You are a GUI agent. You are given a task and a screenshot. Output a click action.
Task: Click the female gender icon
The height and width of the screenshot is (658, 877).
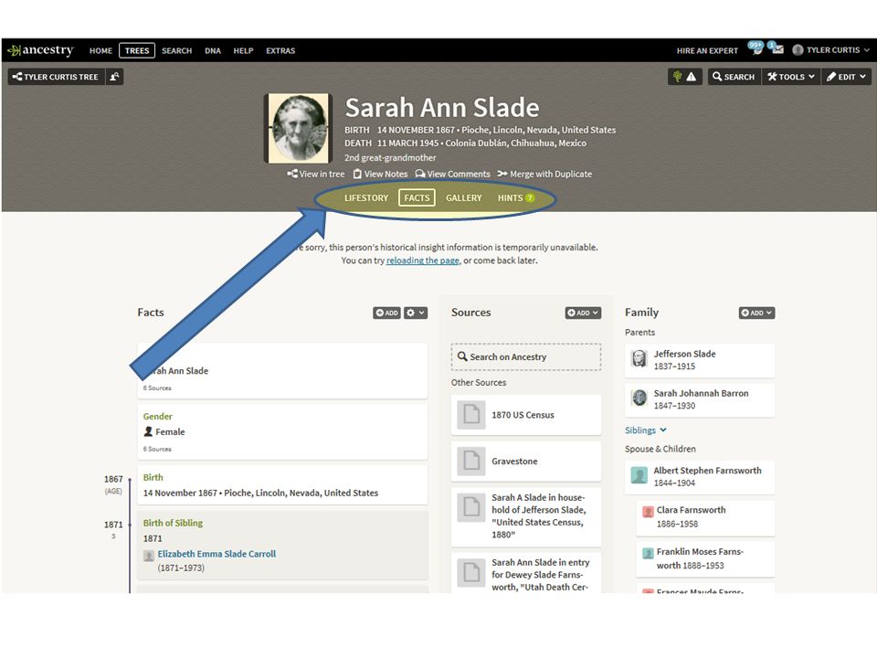click(x=148, y=431)
